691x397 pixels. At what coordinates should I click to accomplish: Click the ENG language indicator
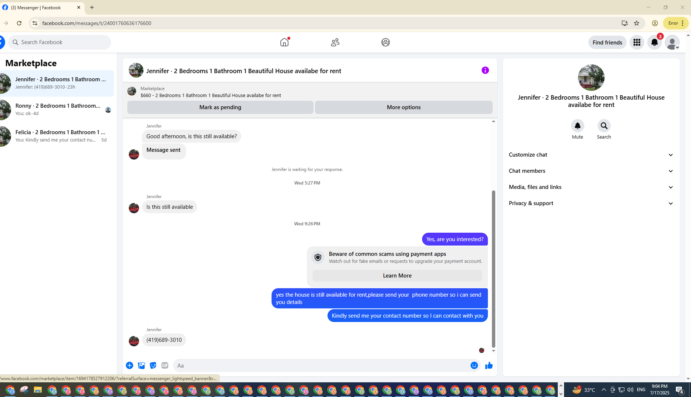point(641,390)
